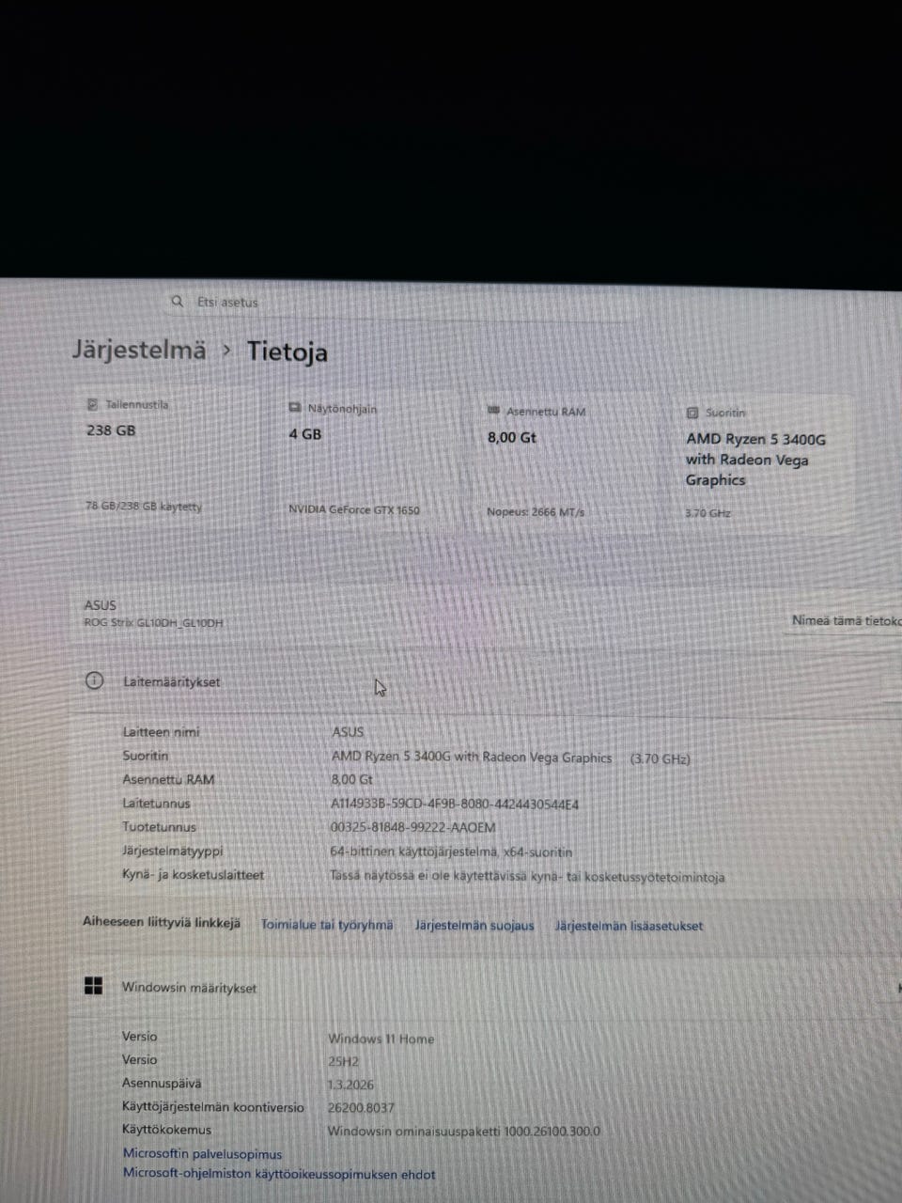Click install date '1.3.2026'
The width and height of the screenshot is (902, 1203).
350,1085
